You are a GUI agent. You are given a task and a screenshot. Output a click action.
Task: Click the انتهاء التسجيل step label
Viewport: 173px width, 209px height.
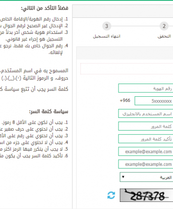click(x=107, y=36)
